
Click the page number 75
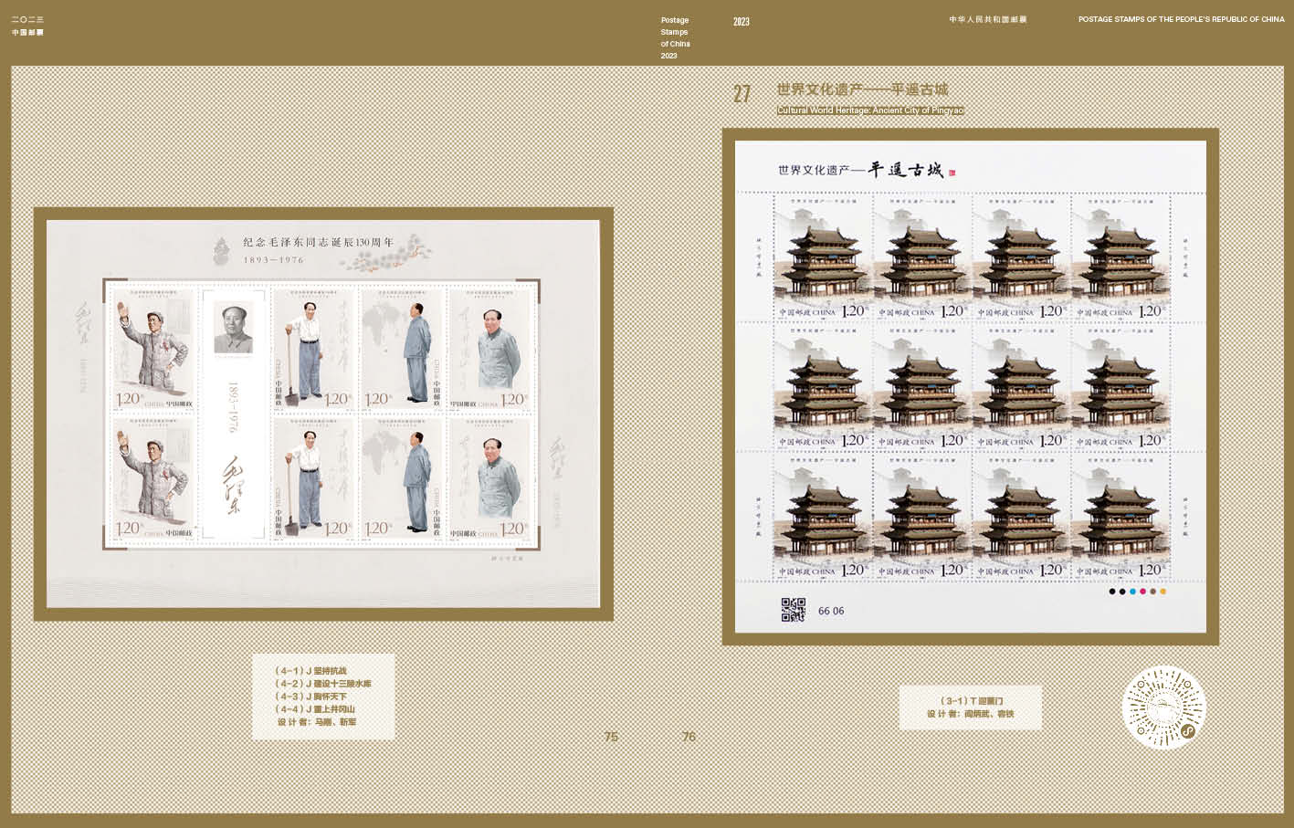click(x=611, y=737)
